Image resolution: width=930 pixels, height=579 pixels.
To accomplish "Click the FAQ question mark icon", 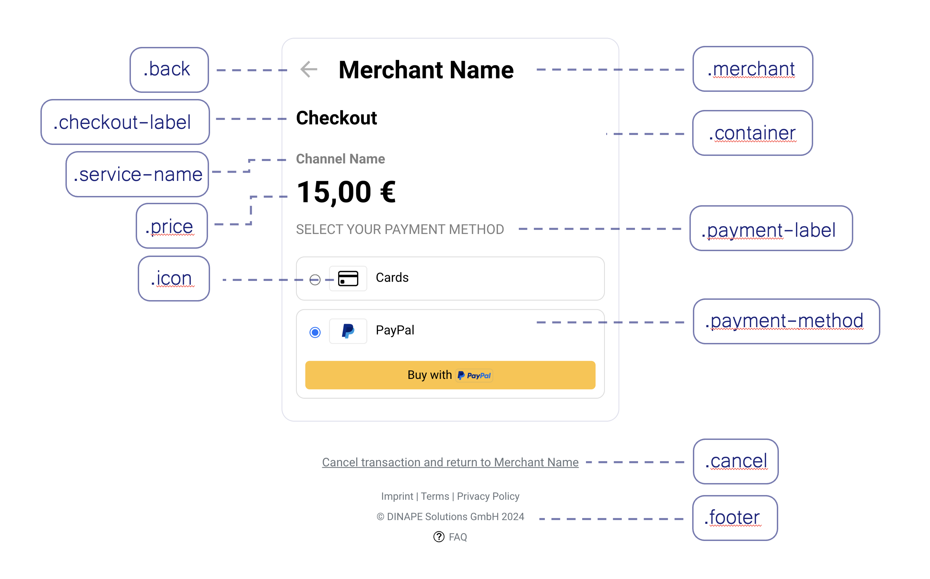I will point(439,537).
